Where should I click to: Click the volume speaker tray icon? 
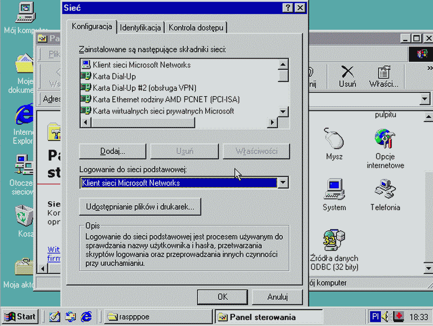(385, 317)
